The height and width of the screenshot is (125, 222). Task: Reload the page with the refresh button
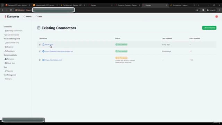coord(11,10)
